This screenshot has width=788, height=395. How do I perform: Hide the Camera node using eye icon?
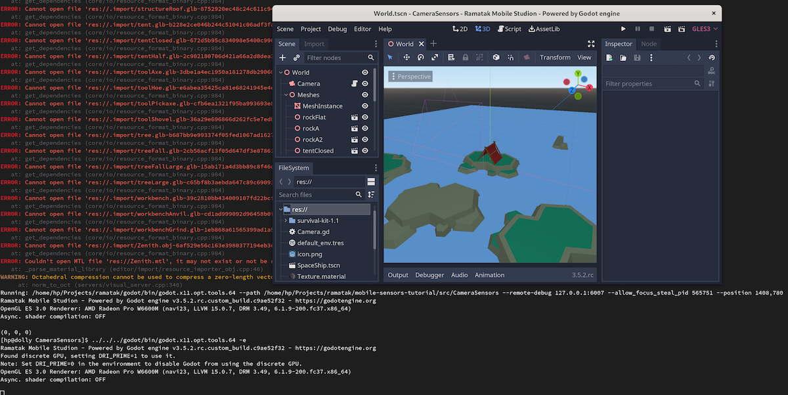365,84
